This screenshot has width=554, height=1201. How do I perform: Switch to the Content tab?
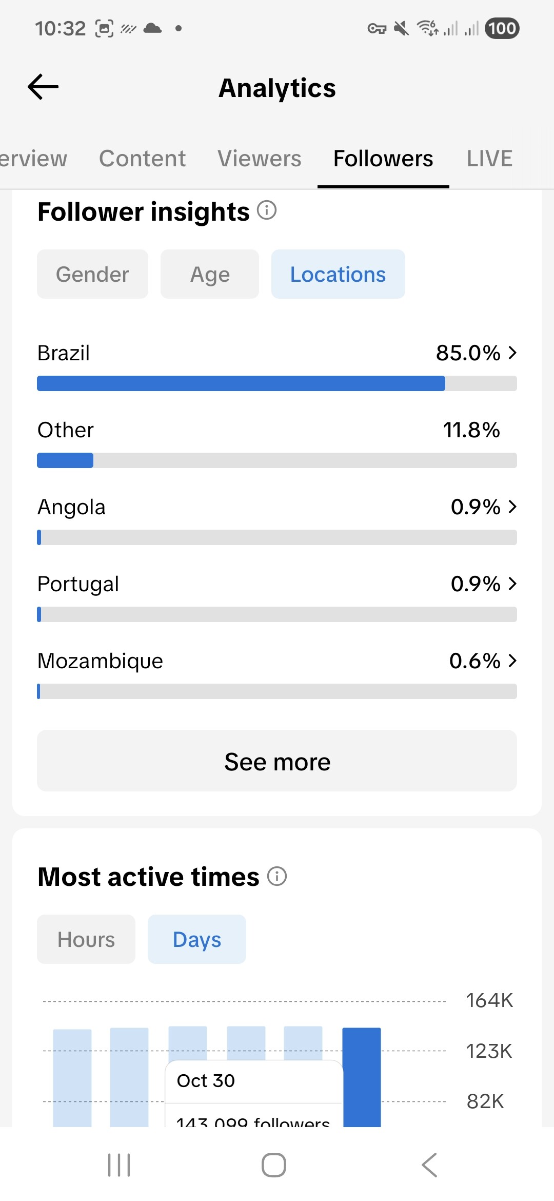point(142,159)
